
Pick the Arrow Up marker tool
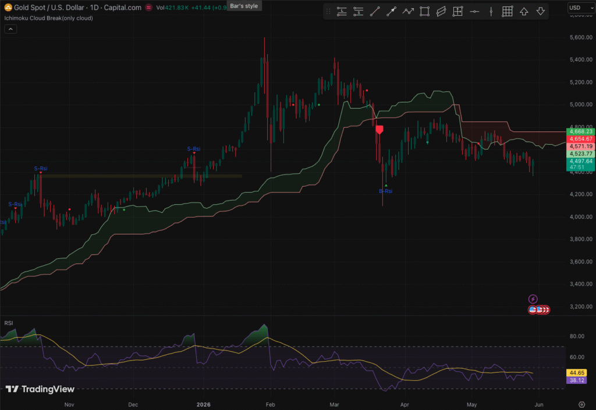524,12
